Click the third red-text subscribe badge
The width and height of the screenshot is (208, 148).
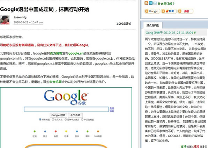pyautogui.click(x=185, y=11)
